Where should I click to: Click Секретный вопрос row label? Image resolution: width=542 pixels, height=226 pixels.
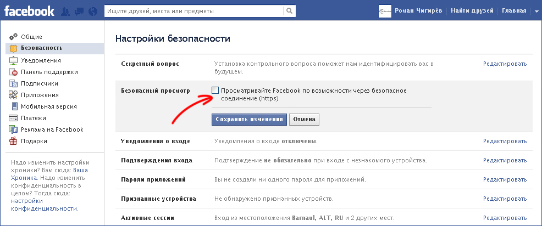150,64
